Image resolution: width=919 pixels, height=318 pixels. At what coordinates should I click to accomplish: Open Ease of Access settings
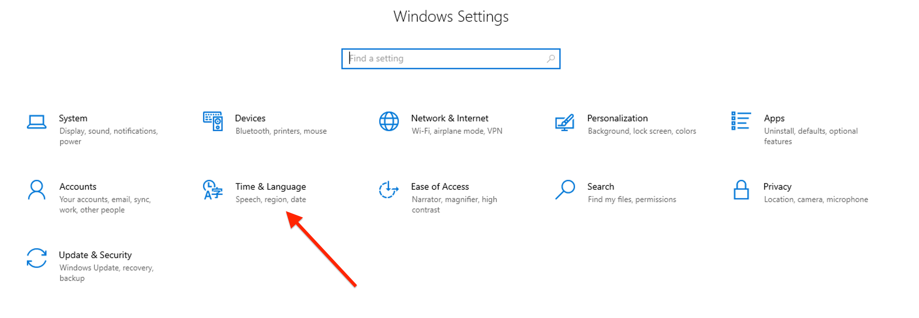[x=440, y=187]
